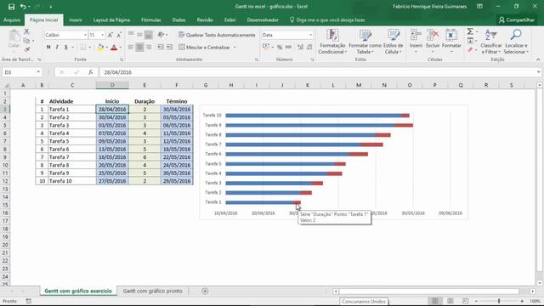544x306 pixels.
Task: Click the Término header cell
Action: click(177, 101)
